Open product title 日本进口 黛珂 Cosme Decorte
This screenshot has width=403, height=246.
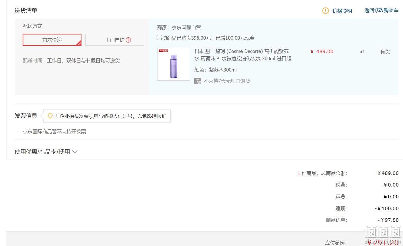pyautogui.click(x=243, y=55)
